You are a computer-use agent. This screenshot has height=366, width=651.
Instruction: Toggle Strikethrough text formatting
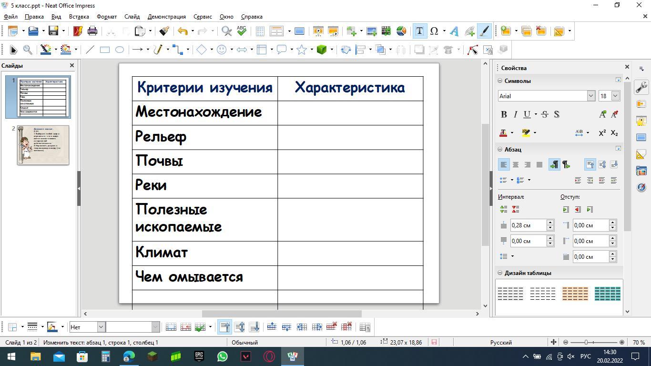coord(545,114)
